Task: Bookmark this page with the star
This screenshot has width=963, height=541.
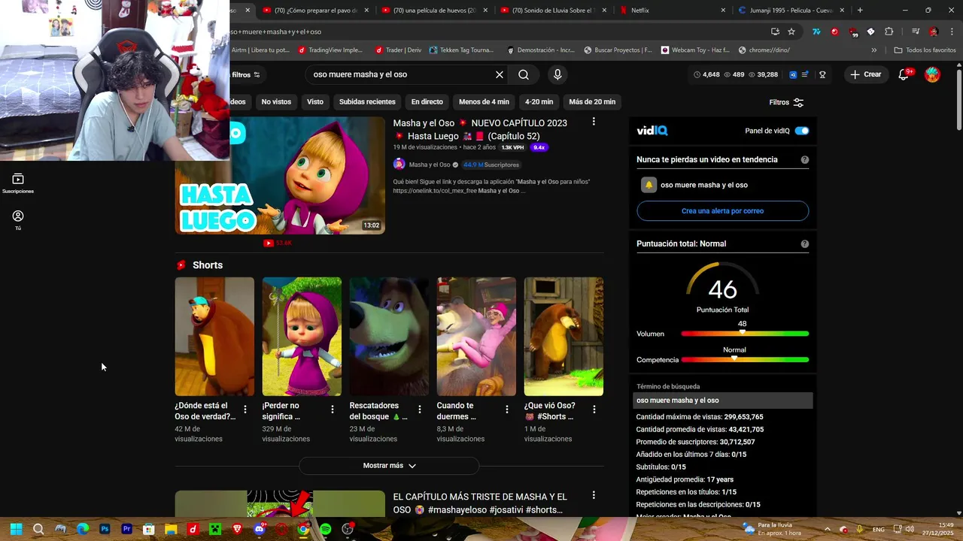Action: (x=791, y=32)
